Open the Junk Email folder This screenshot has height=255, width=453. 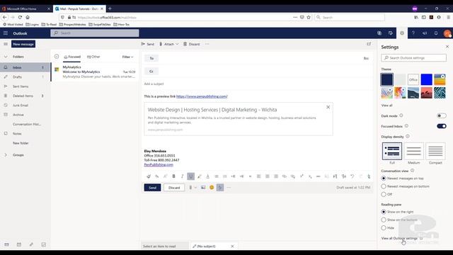click(25, 106)
